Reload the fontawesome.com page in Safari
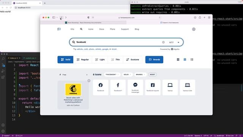Image resolution: width=243 pixels, height=137 pixels. point(159,18)
